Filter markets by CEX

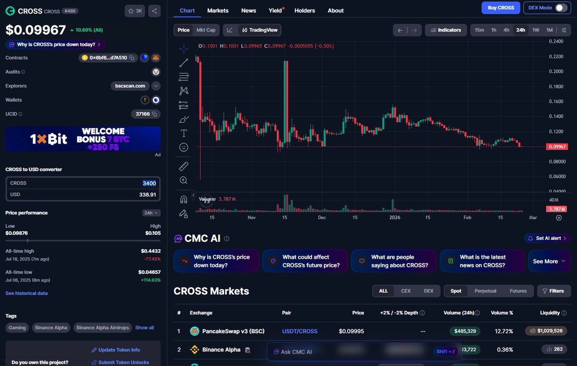tap(406, 291)
